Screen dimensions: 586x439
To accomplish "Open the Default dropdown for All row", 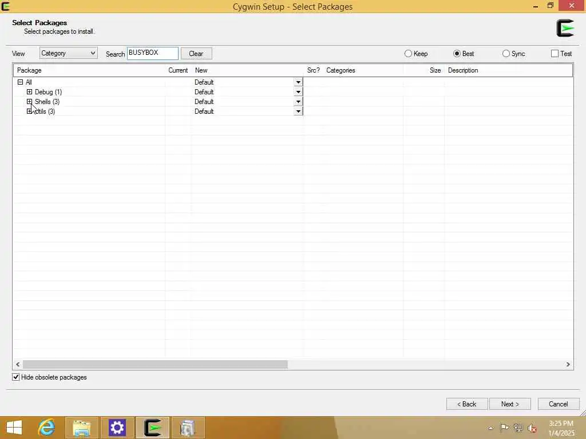I will tap(298, 82).
